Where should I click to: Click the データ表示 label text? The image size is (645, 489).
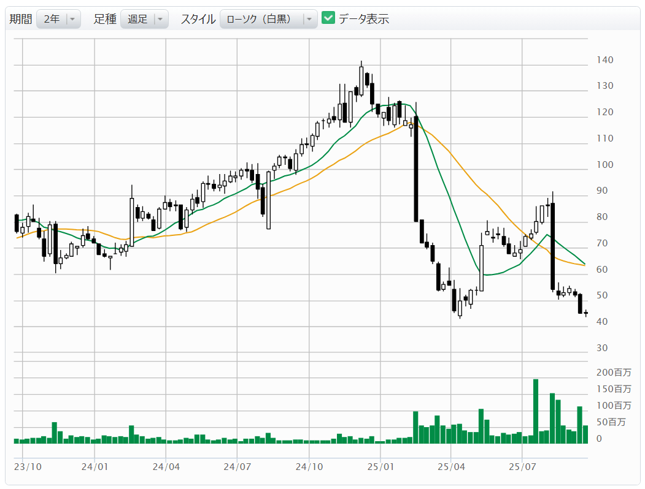point(364,19)
